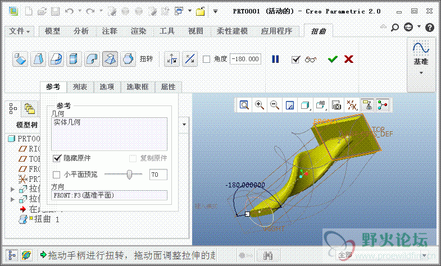Open the 模型 ribbon tab

[53, 31]
